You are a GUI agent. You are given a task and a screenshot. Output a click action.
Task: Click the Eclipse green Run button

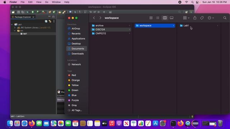tap(33, 12)
